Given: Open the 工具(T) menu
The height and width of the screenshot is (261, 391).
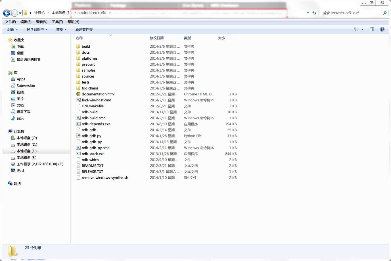Looking at the screenshot, I should click(57, 22).
